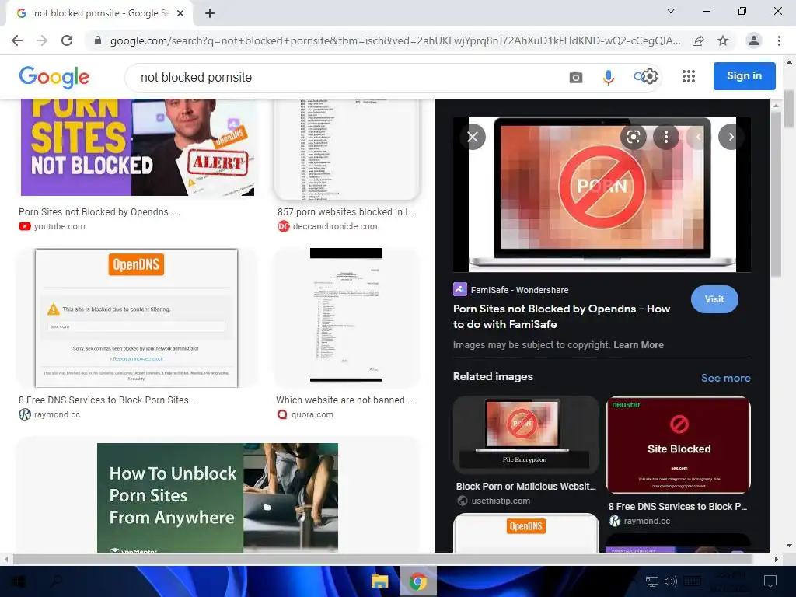This screenshot has width=796, height=597.
Task: Close the 'not blocked pornsite' tab
Action: 180,13
